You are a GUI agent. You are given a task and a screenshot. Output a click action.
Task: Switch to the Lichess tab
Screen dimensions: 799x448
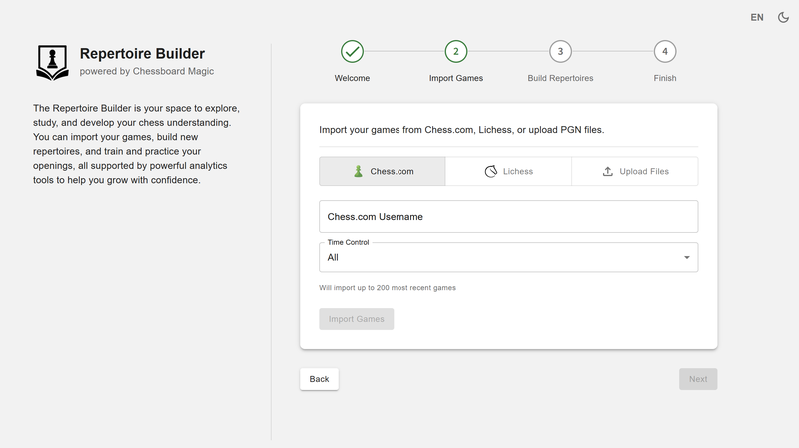coord(508,172)
